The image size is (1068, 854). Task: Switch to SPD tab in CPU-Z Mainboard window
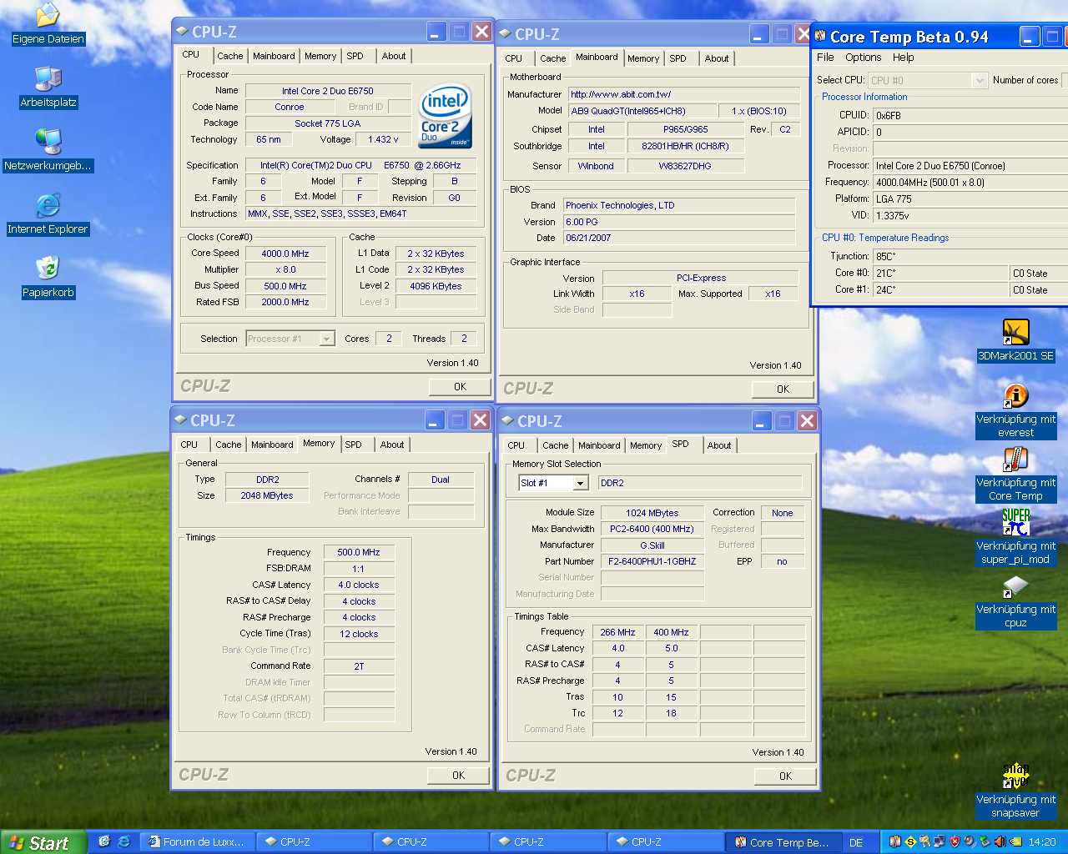(678, 58)
